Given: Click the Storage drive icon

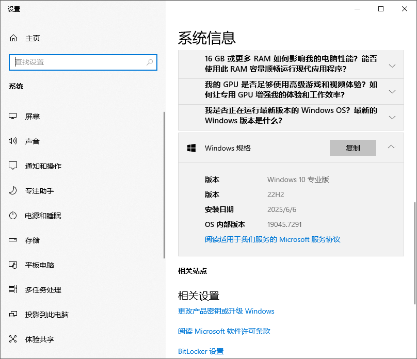Looking at the screenshot, I should click(x=13, y=240).
